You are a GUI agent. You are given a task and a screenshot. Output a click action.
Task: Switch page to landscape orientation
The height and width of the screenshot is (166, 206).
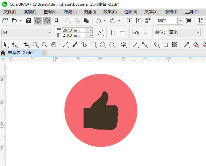click(x=123, y=32)
